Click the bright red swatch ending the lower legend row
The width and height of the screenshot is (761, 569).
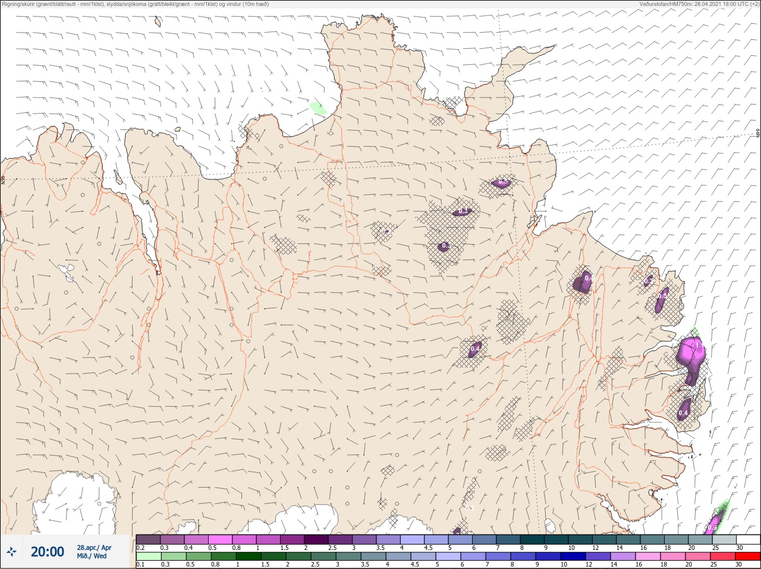tap(748, 557)
